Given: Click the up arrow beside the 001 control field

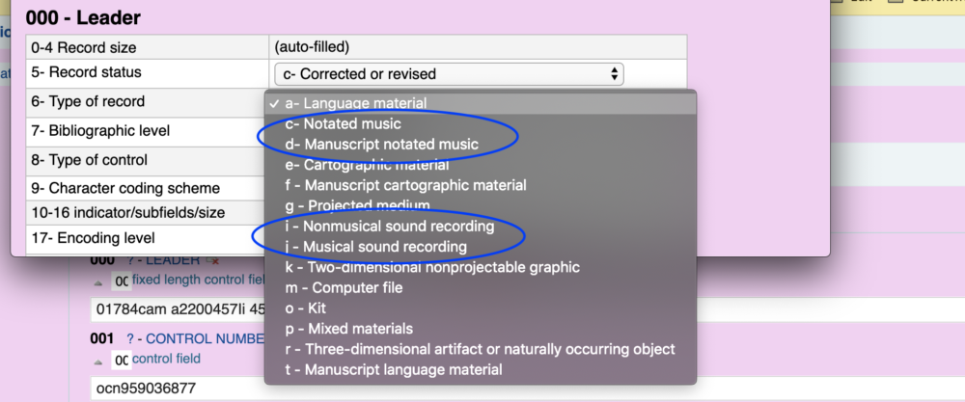Looking at the screenshot, I should (x=98, y=359).
